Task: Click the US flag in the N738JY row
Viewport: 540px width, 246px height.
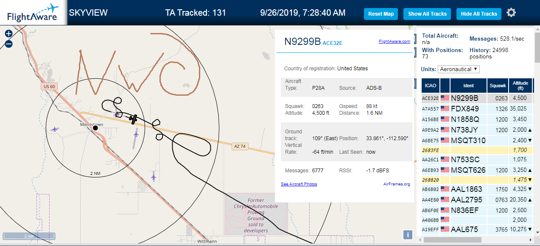Action: pos(445,130)
